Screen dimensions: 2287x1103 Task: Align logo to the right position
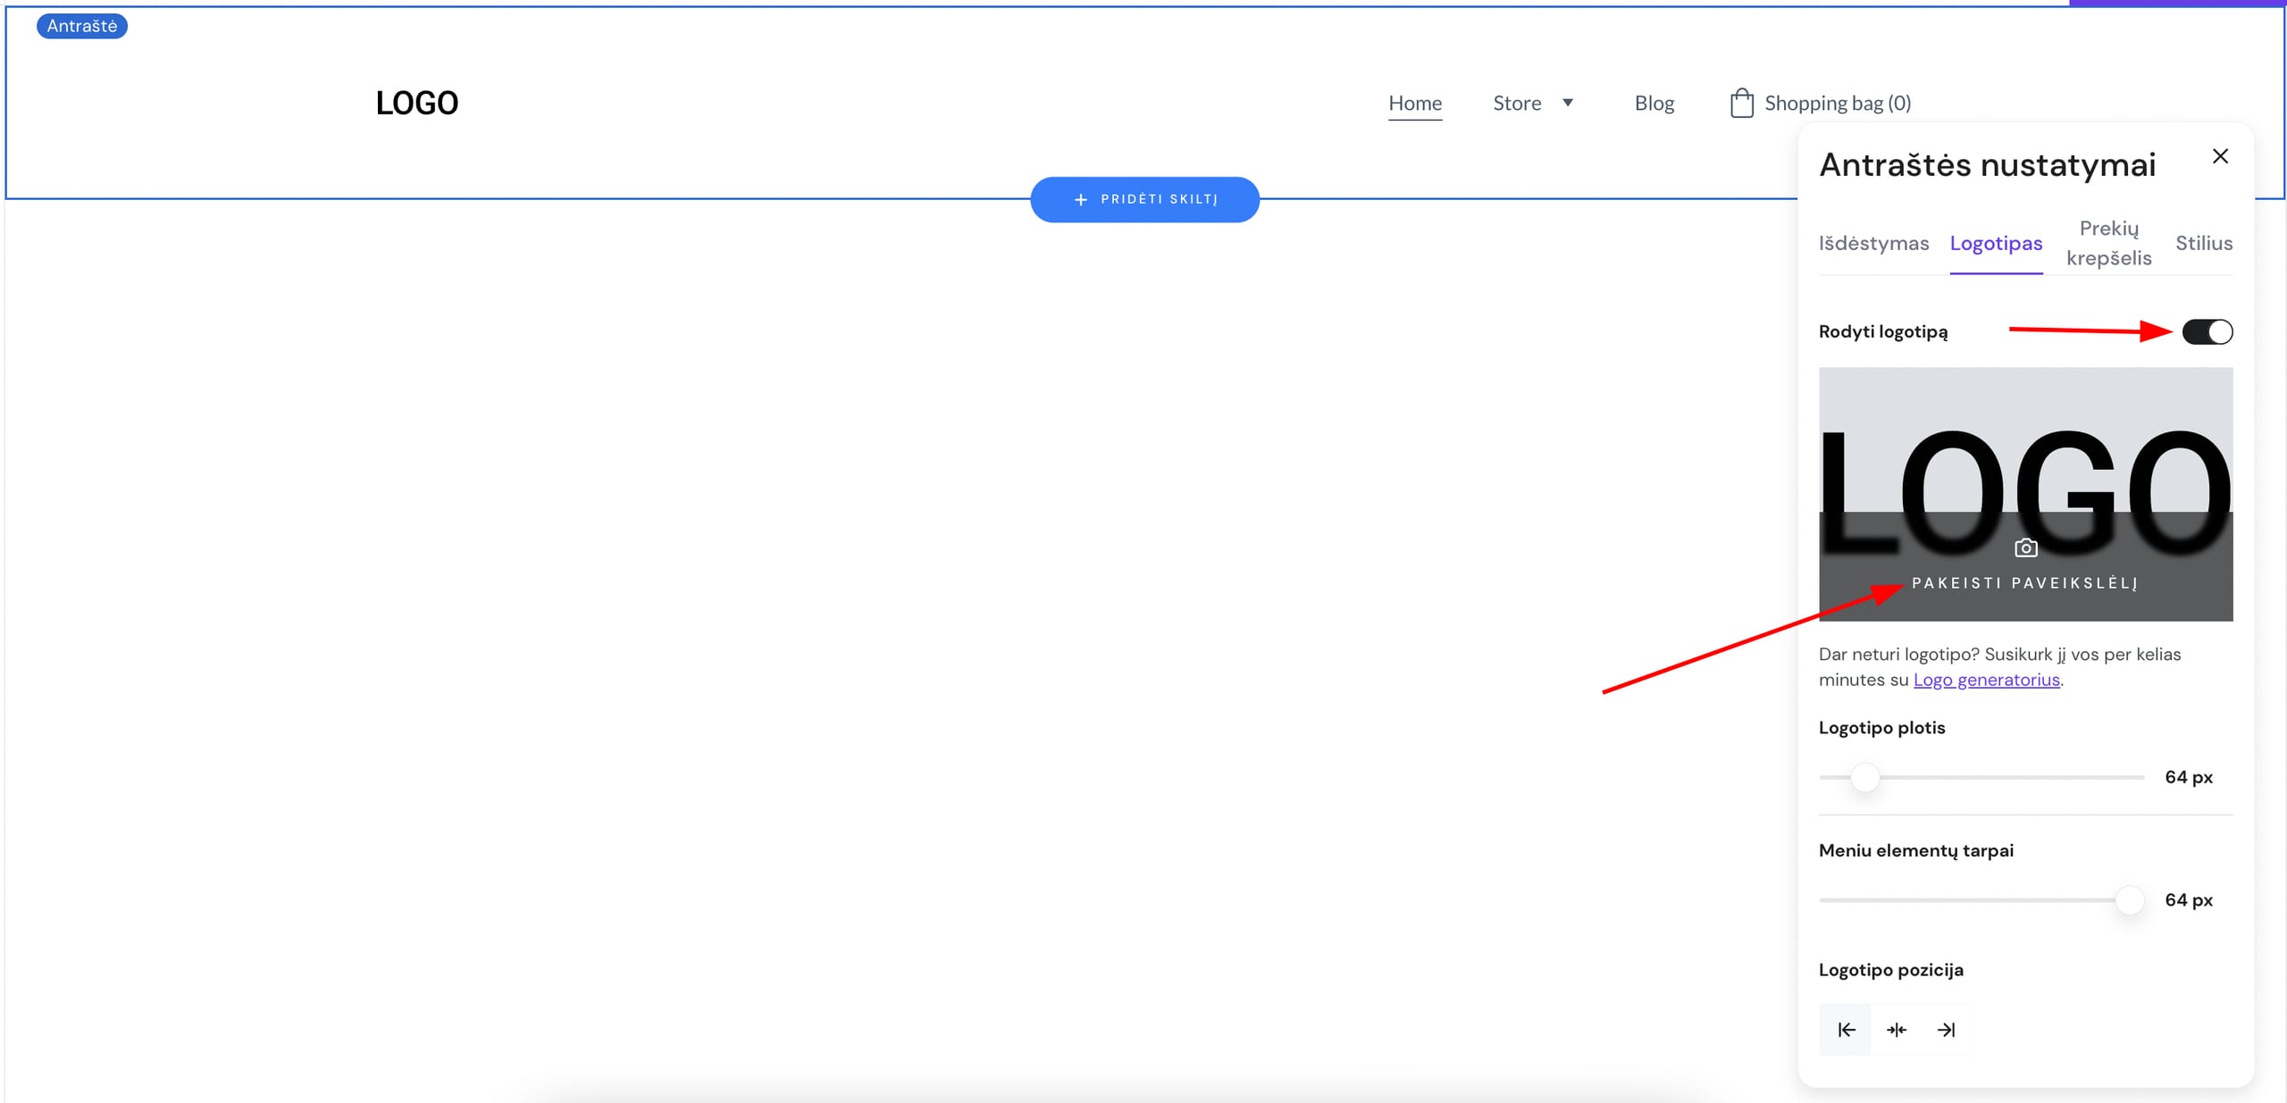tap(1946, 1030)
